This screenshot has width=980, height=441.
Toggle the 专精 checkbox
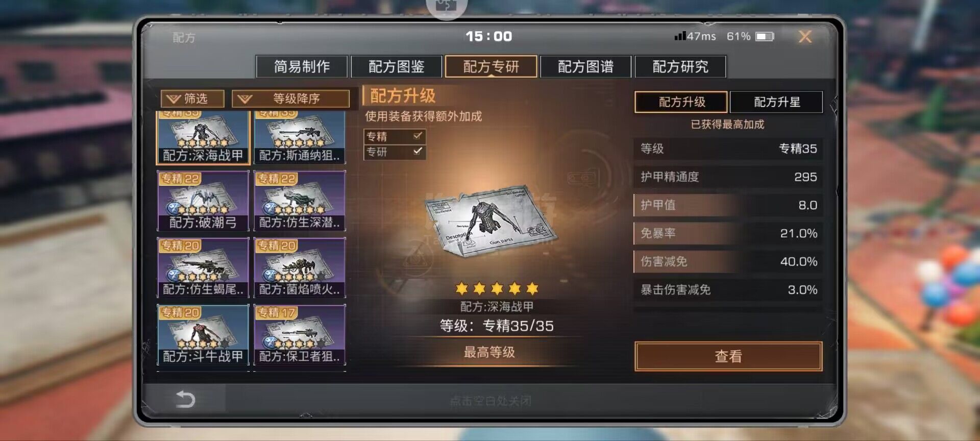pyautogui.click(x=418, y=136)
